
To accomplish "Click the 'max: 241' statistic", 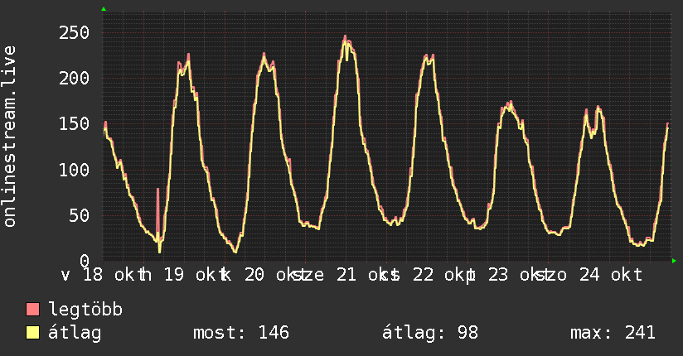I will coord(613,333).
